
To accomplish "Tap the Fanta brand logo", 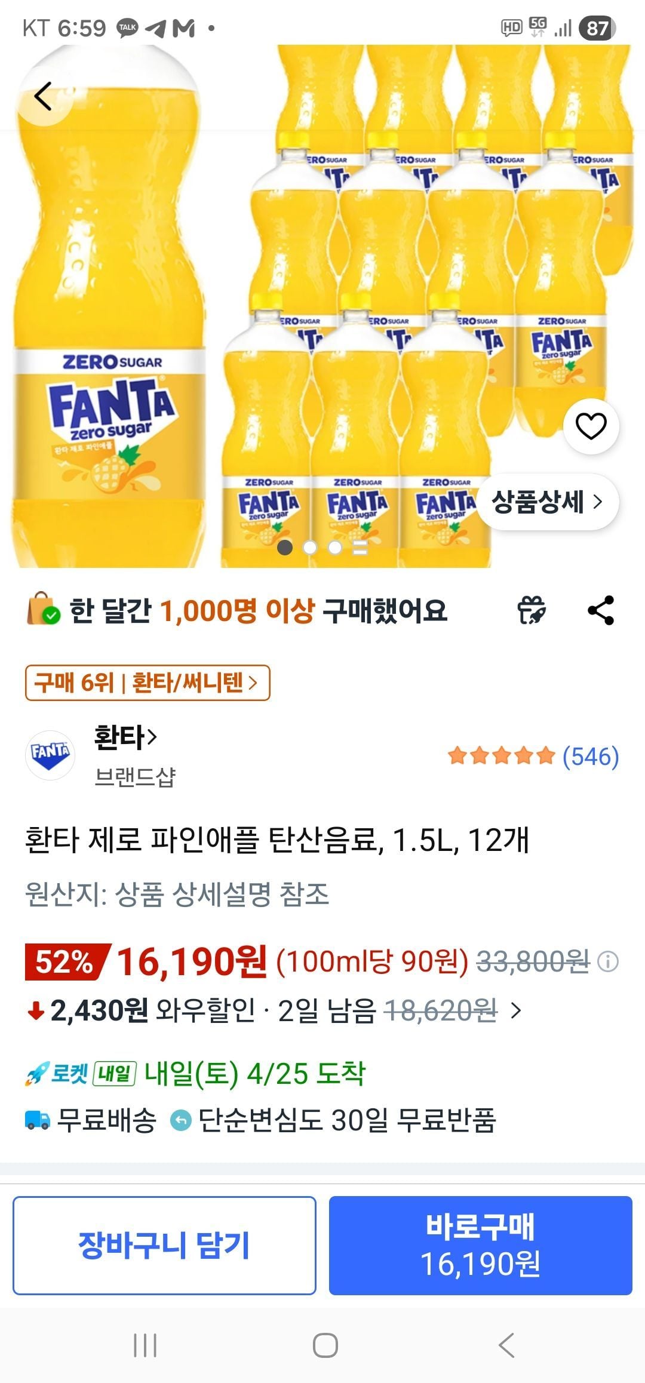I will tap(50, 754).
